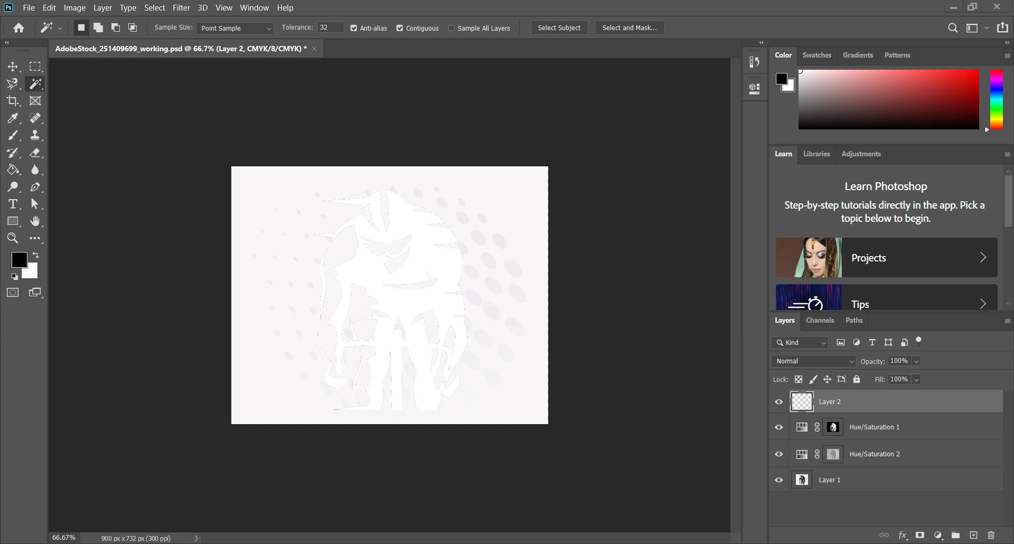Pick the Frame tool
Image resolution: width=1014 pixels, height=544 pixels.
pyautogui.click(x=35, y=101)
